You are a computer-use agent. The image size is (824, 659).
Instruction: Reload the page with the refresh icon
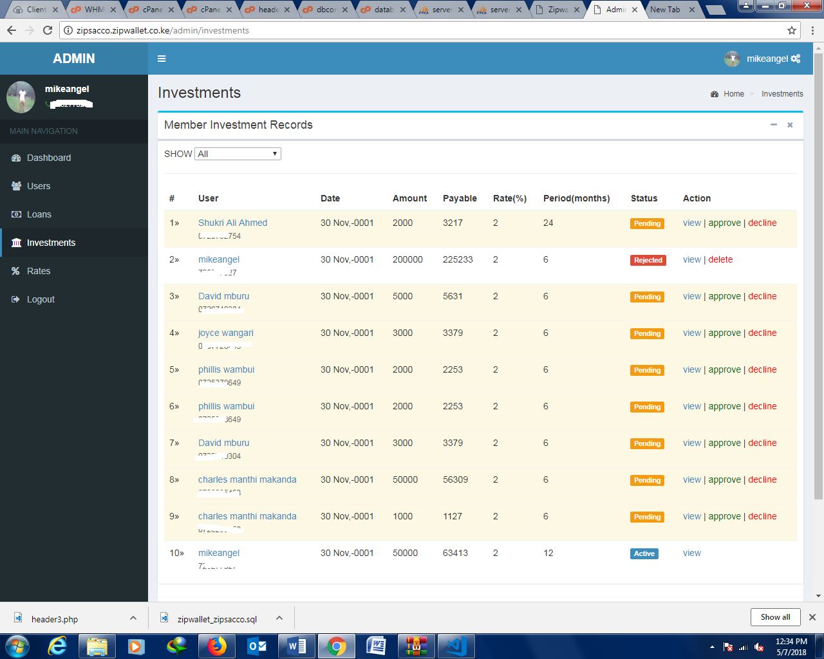(48, 30)
